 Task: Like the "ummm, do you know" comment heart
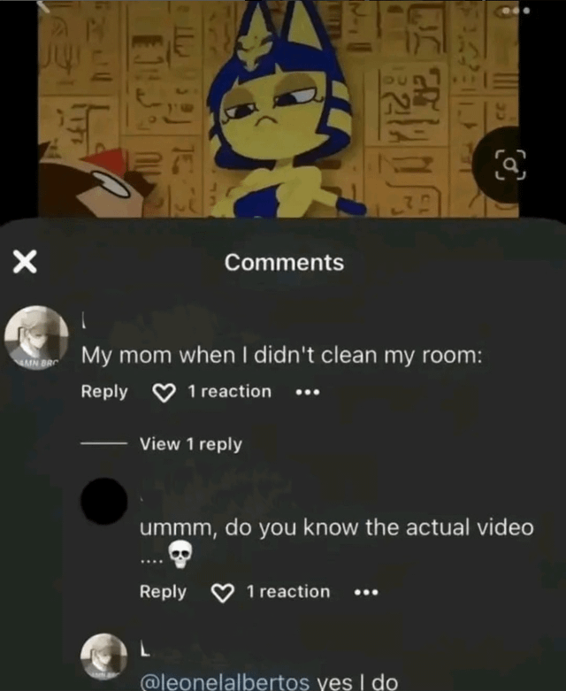click(x=223, y=592)
